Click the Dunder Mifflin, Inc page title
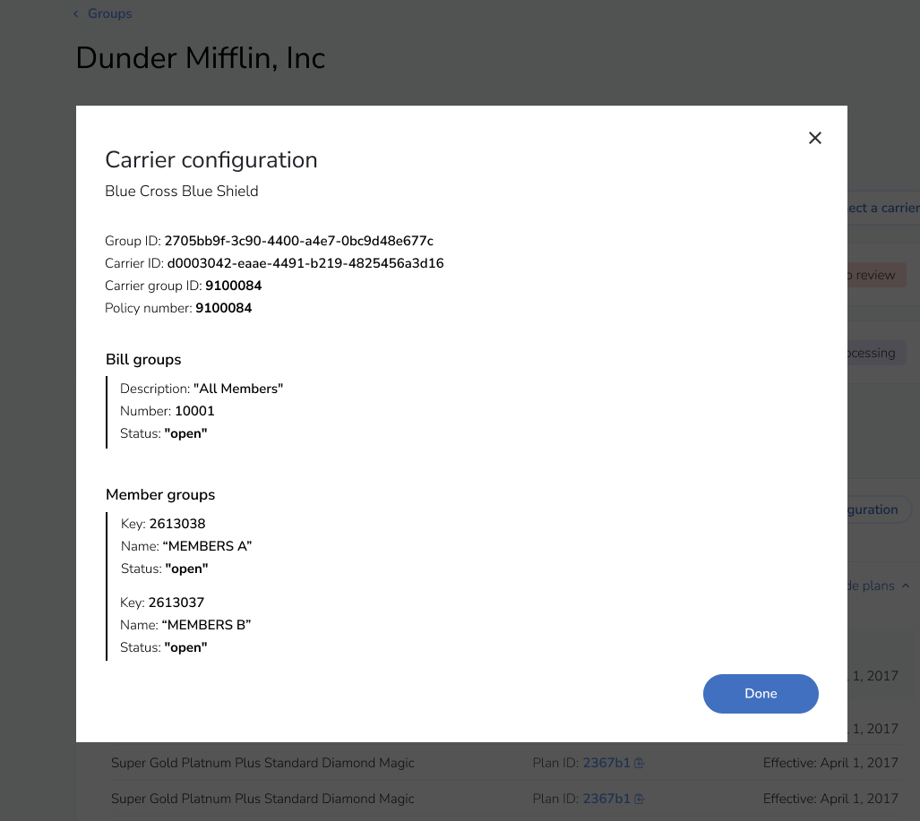This screenshot has height=821, width=920. (201, 58)
